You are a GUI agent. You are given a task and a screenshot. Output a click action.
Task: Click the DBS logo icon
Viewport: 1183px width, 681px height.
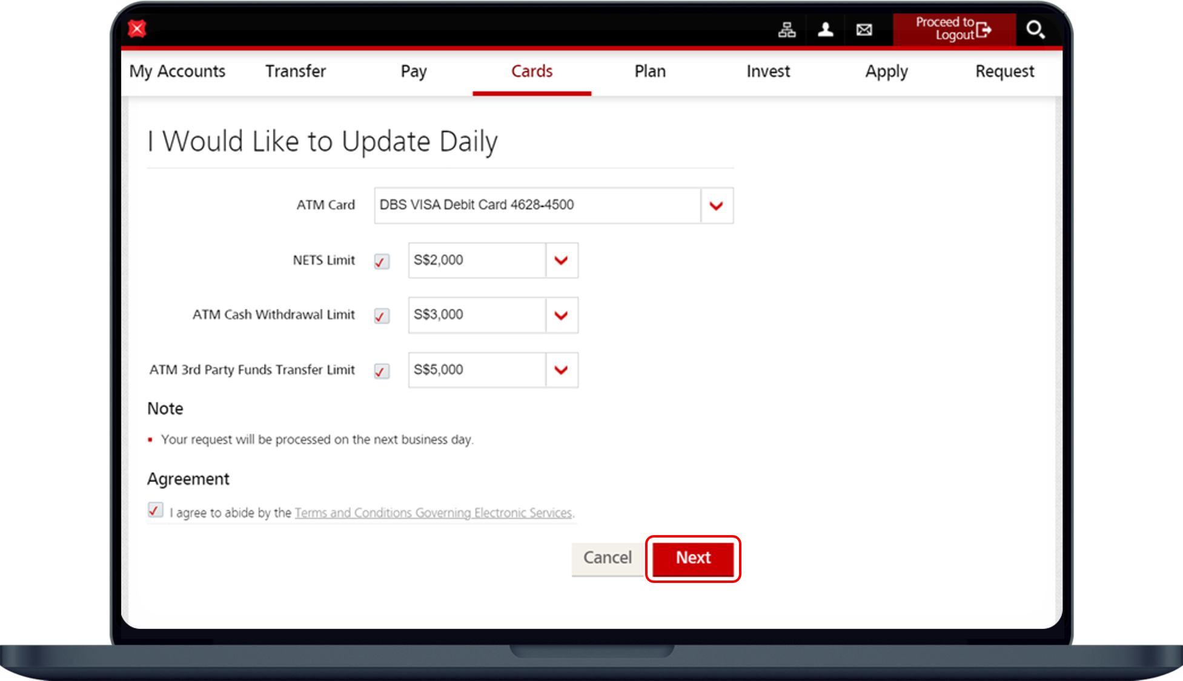click(138, 28)
